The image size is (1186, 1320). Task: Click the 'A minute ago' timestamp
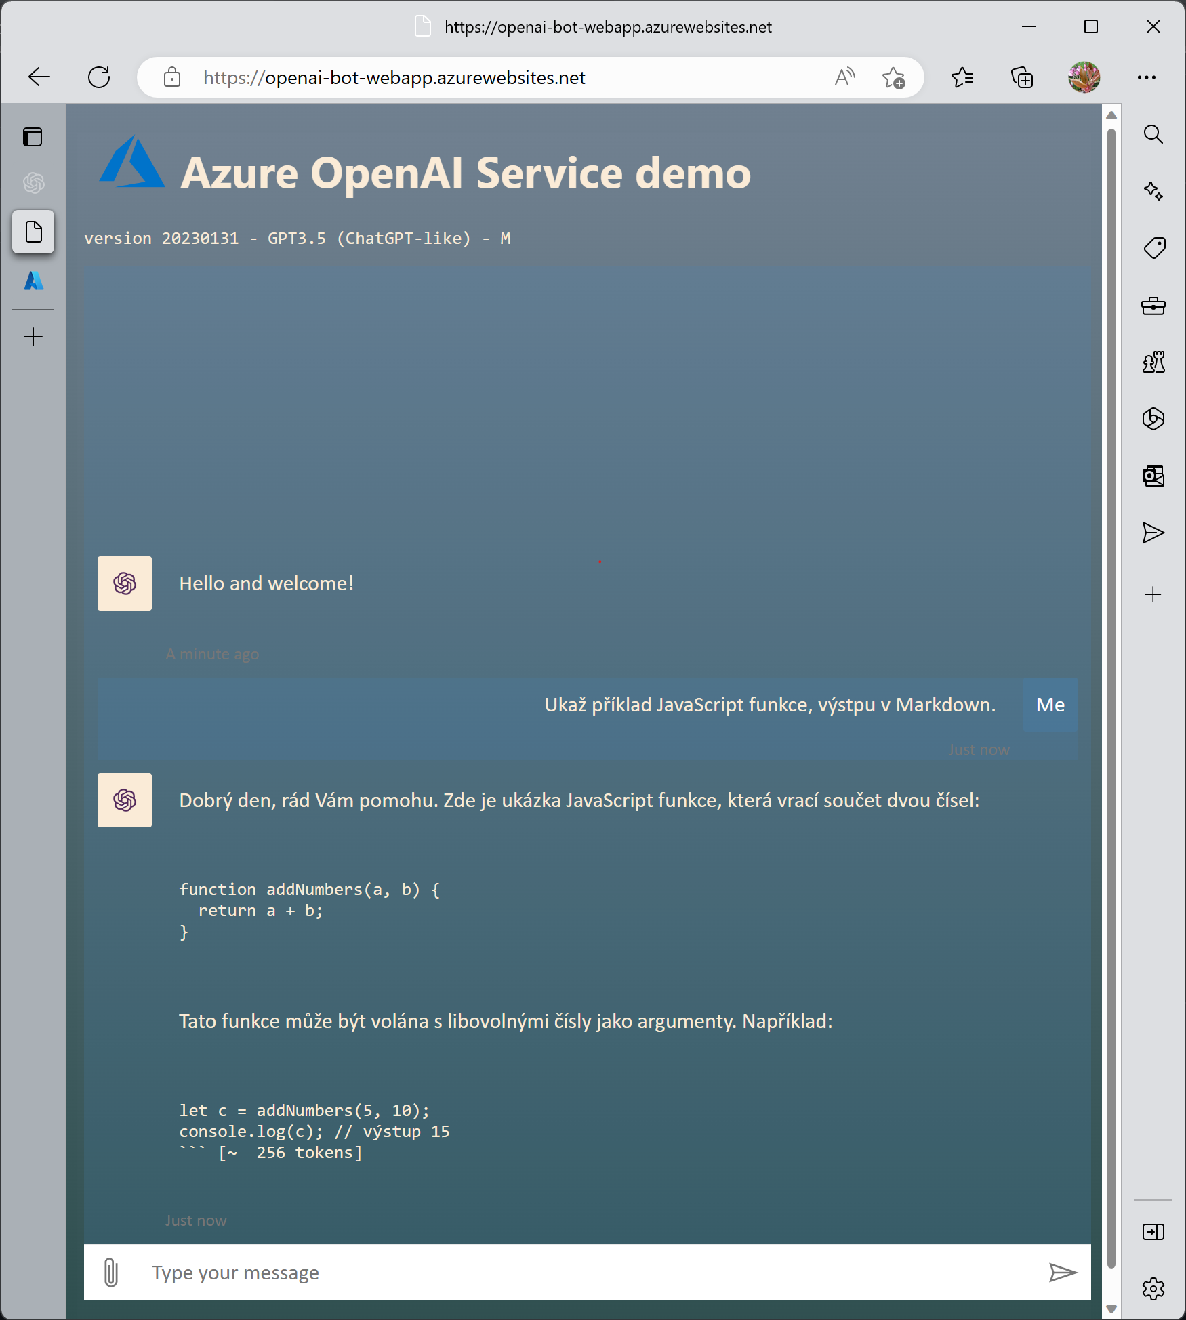click(x=212, y=654)
